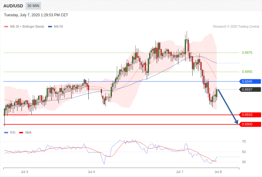This screenshot has height=177, width=262.
Task: Click the red 0.6910 support price tag
Action: pos(250,115)
